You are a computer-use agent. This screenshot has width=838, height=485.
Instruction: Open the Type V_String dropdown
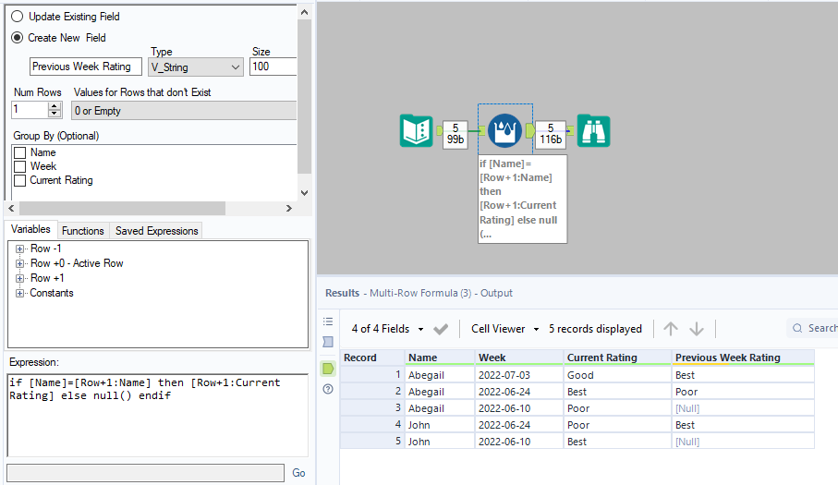click(x=195, y=67)
